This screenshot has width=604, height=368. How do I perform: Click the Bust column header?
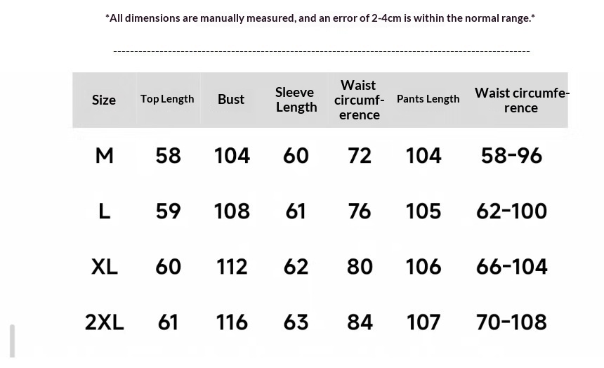pos(231,99)
